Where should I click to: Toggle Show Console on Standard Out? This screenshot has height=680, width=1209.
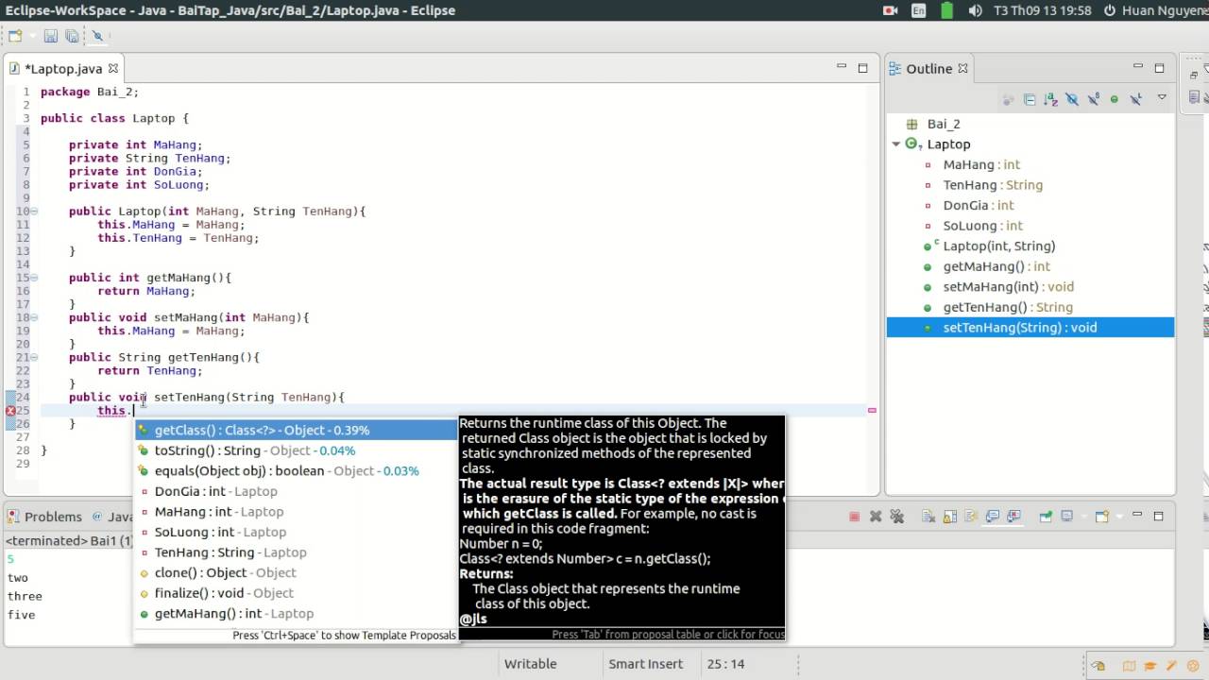point(993,517)
